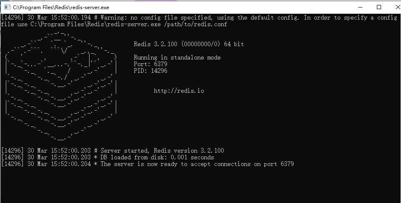Click the console window icon in title bar
Image resolution: width=401 pixels, height=203 pixels.
click(7, 7)
